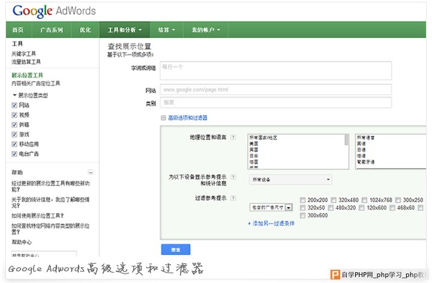The width and height of the screenshot is (432, 283).
Task: Click the 网站 URL input field
Action: tap(276, 90)
